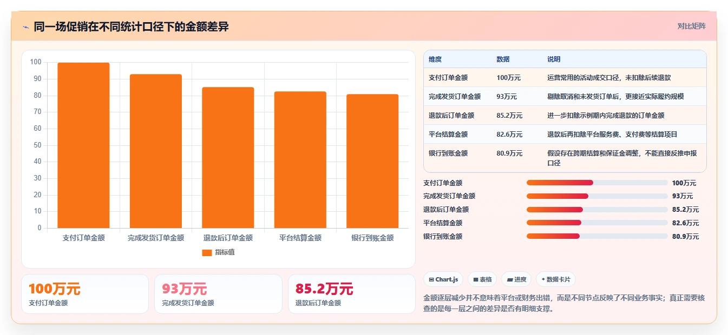This screenshot has height=335, width=728.
Task: Click y-axis tick label 50
Action: click(x=37, y=145)
